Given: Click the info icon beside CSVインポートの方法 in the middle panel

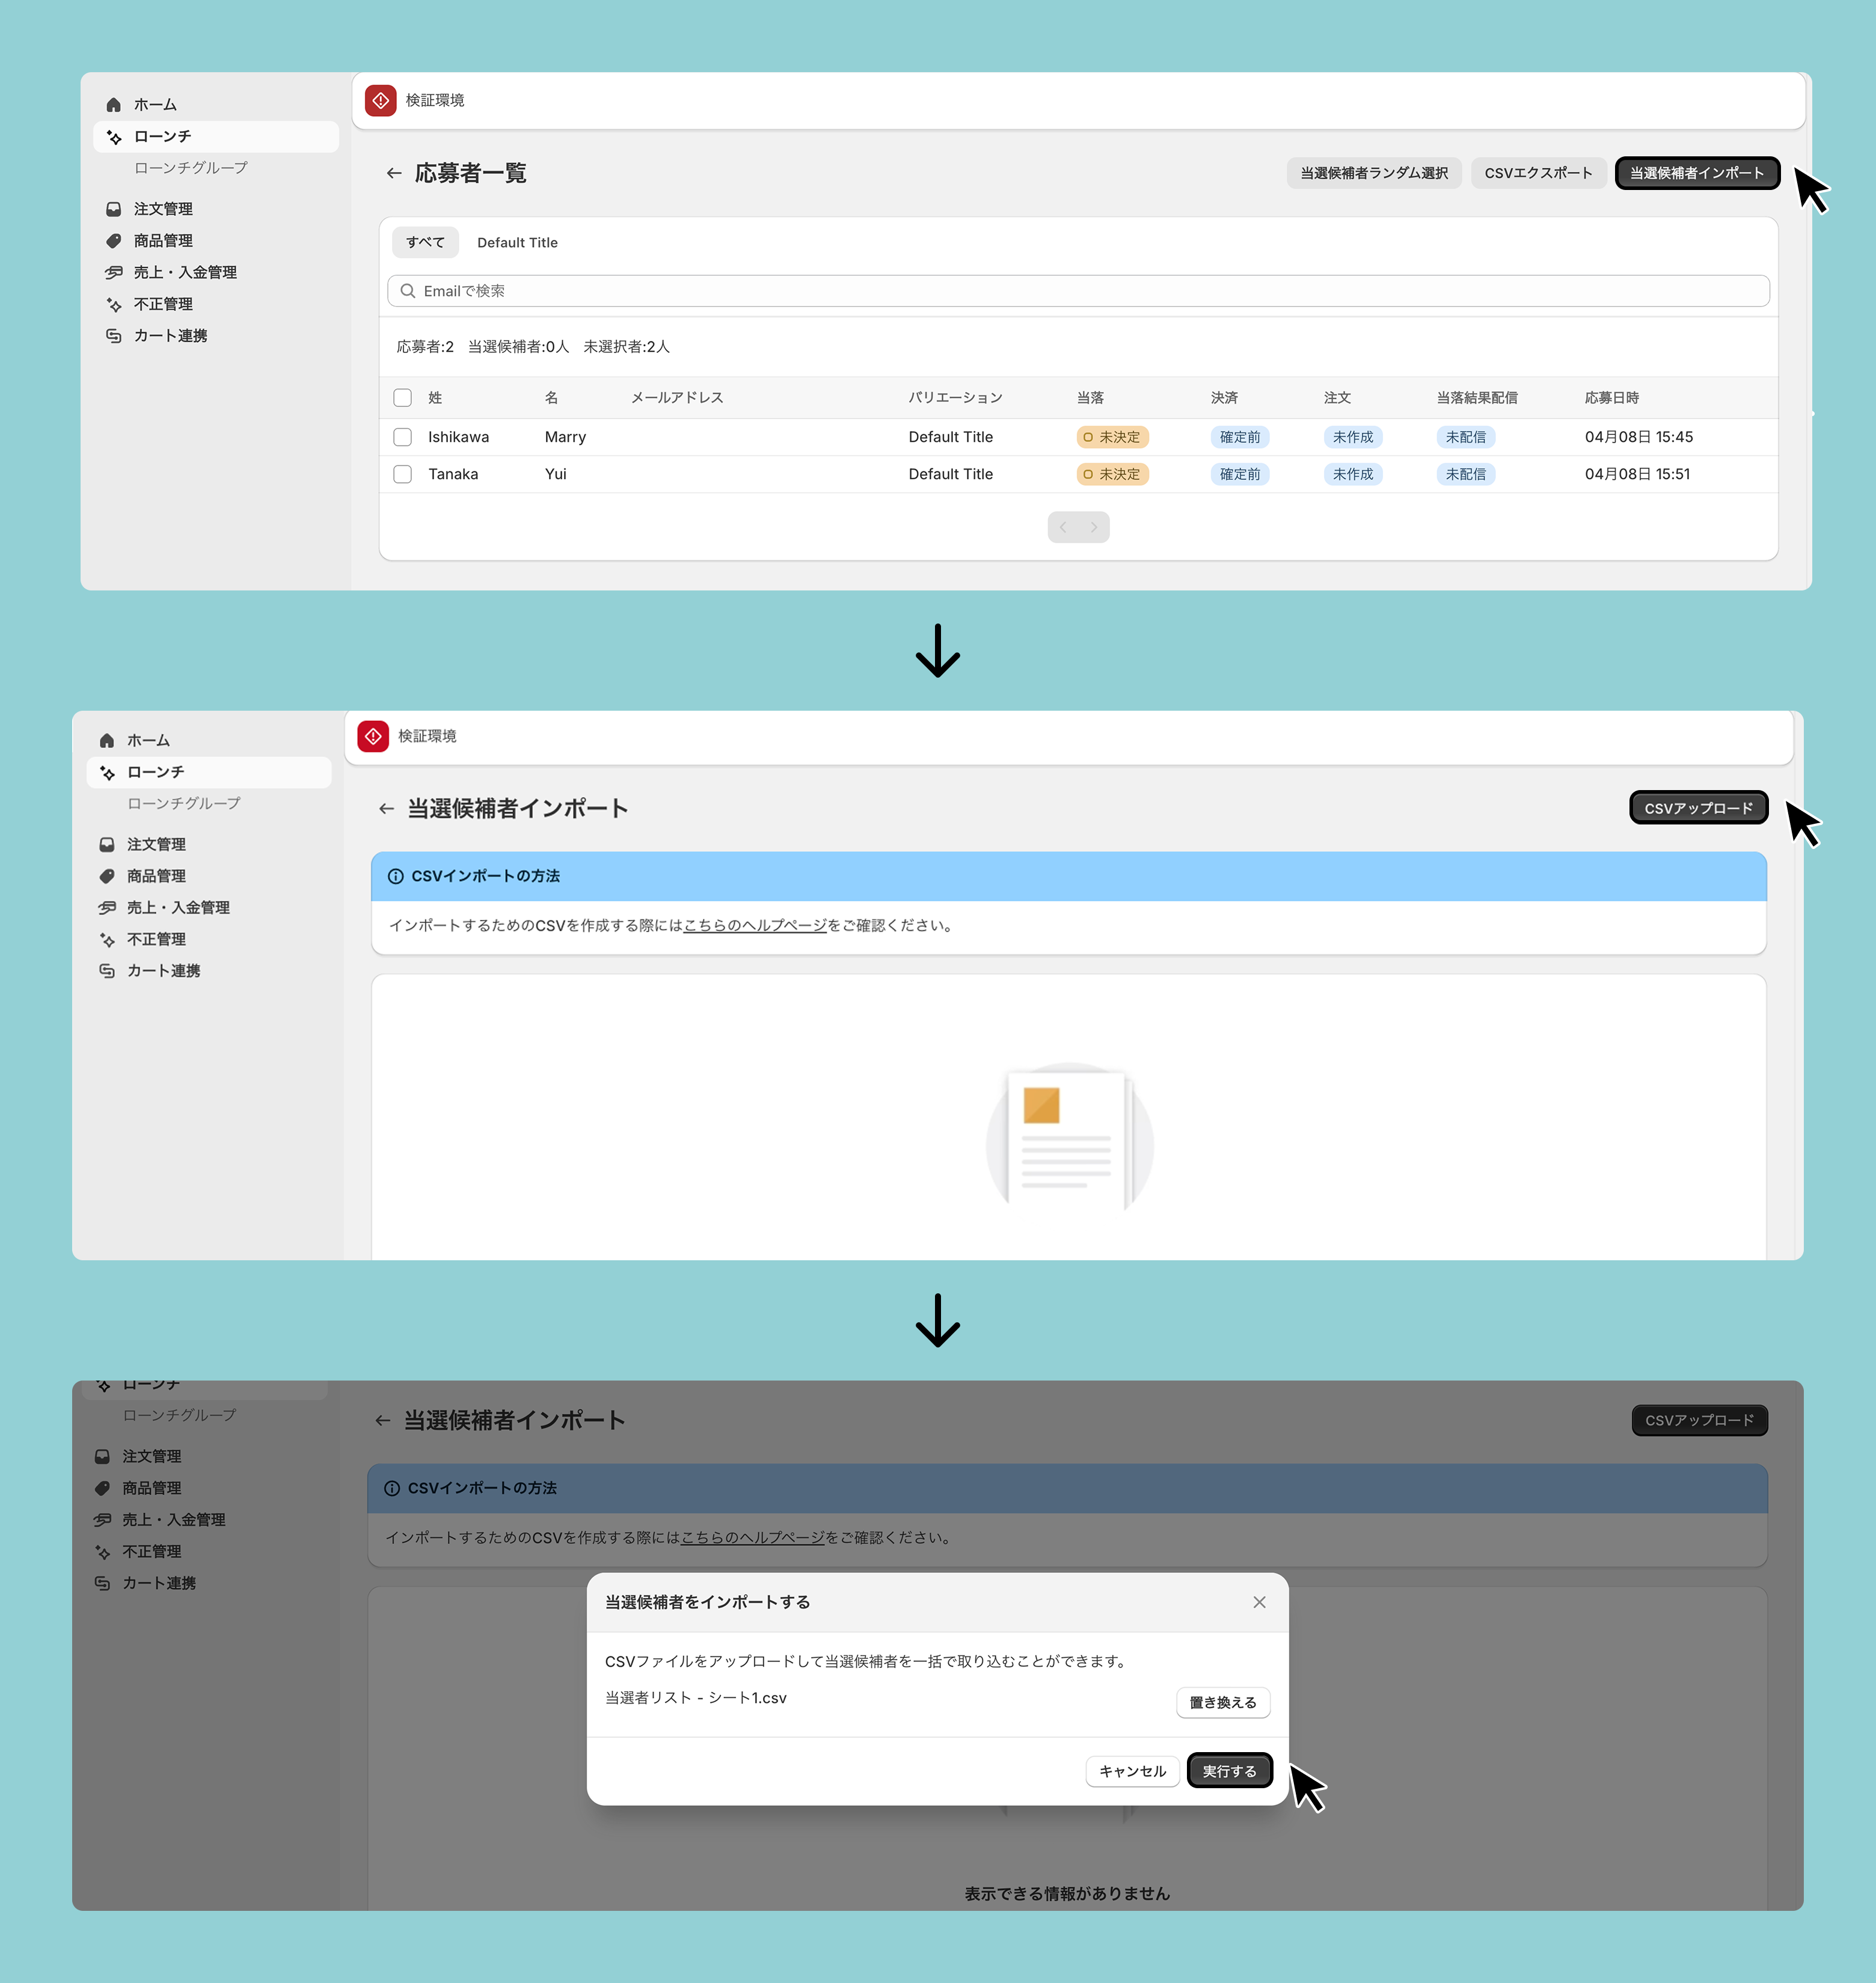Looking at the screenshot, I should [x=396, y=876].
